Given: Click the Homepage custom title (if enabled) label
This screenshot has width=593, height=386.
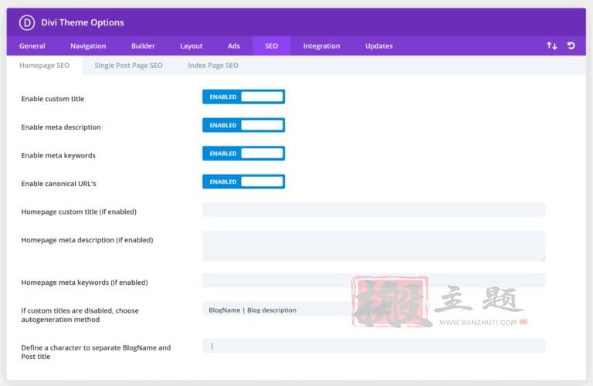Looking at the screenshot, I should coord(79,212).
